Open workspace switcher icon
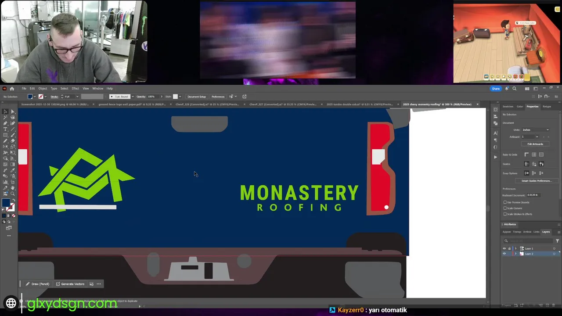Image resolution: width=562 pixels, height=316 pixels. coord(536,89)
